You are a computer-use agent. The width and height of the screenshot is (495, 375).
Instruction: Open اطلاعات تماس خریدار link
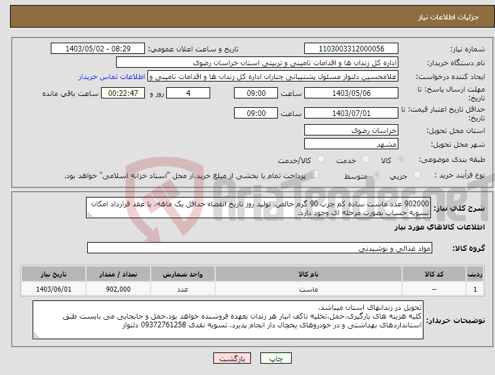pos(112,77)
